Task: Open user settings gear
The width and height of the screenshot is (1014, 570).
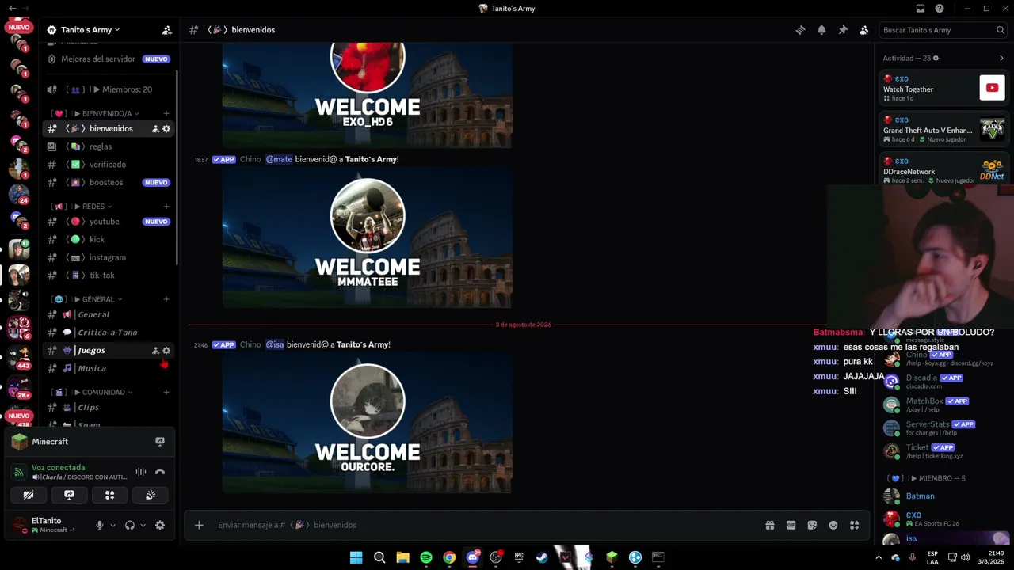Action: click(x=160, y=525)
